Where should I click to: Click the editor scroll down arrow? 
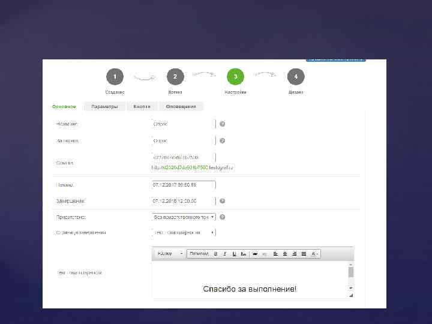[x=351, y=288]
